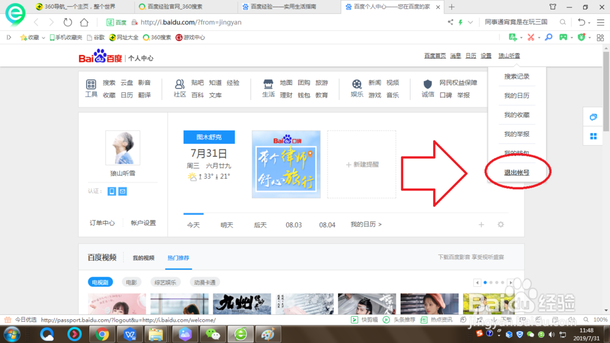610x343 pixels.
Task: Click the lightning speed mode icon
Action: (x=461, y=22)
